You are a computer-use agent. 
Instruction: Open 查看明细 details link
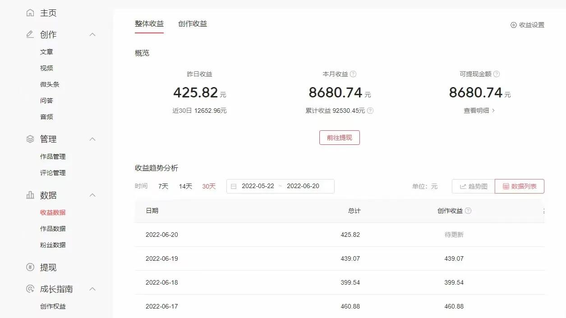pyautogui.click(x=479, y=110)
